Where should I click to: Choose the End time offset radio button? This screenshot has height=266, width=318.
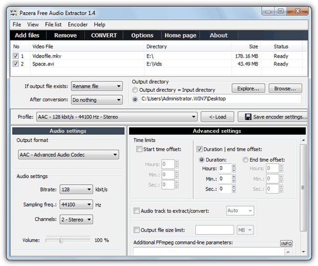tap(246, 160)
